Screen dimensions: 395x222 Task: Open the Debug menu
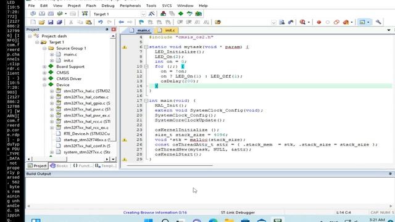[108, 6]
